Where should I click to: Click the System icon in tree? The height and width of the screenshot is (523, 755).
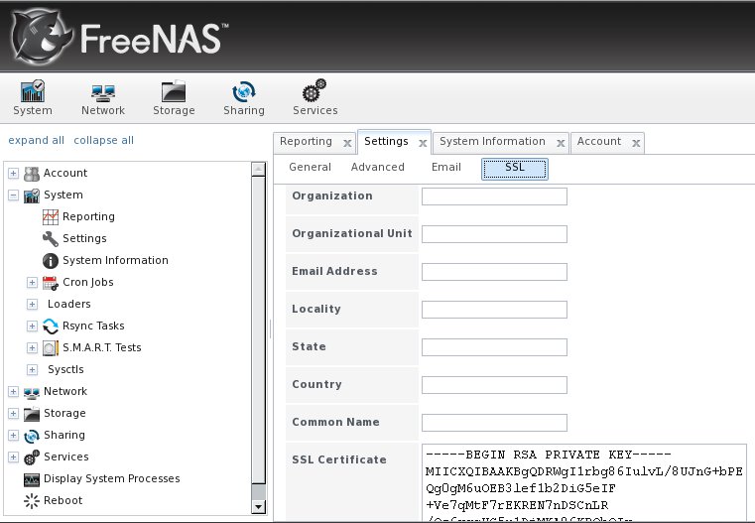pos(32,196)
